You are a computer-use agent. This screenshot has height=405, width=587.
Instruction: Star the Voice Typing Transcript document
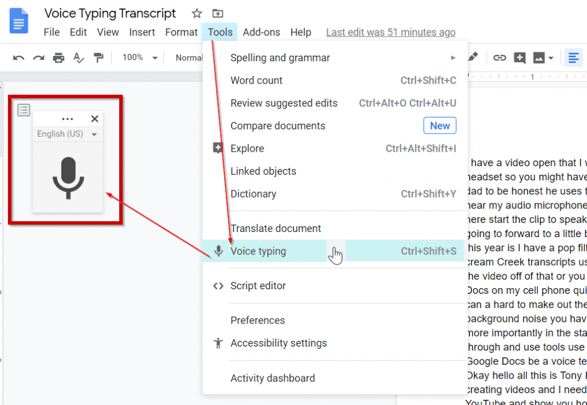click(x=197, y=13)
